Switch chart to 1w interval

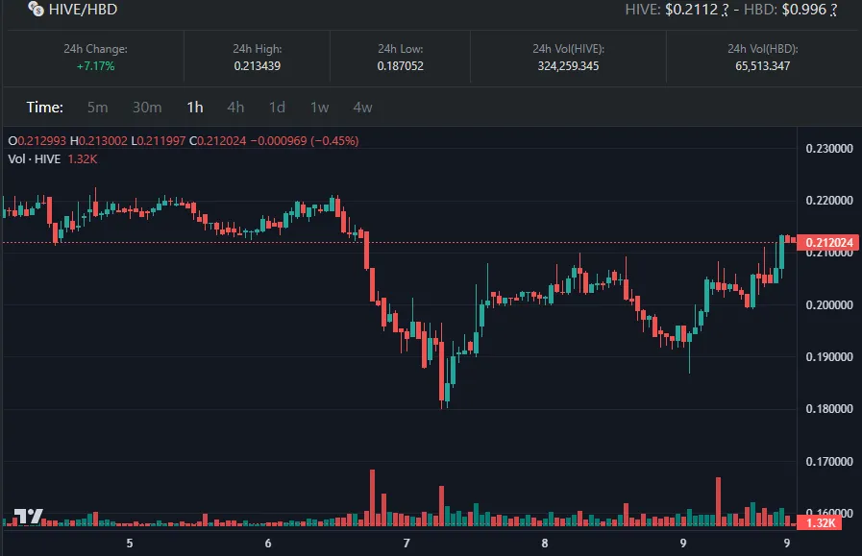pos(319,108)
